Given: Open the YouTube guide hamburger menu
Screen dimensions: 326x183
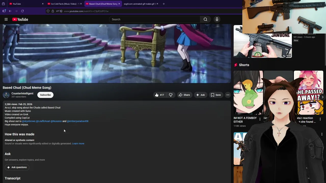Looking at the screenshot, I should point(6,19).
